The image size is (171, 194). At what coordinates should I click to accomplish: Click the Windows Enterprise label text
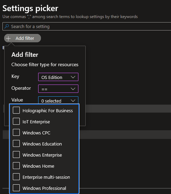point(42,155)
